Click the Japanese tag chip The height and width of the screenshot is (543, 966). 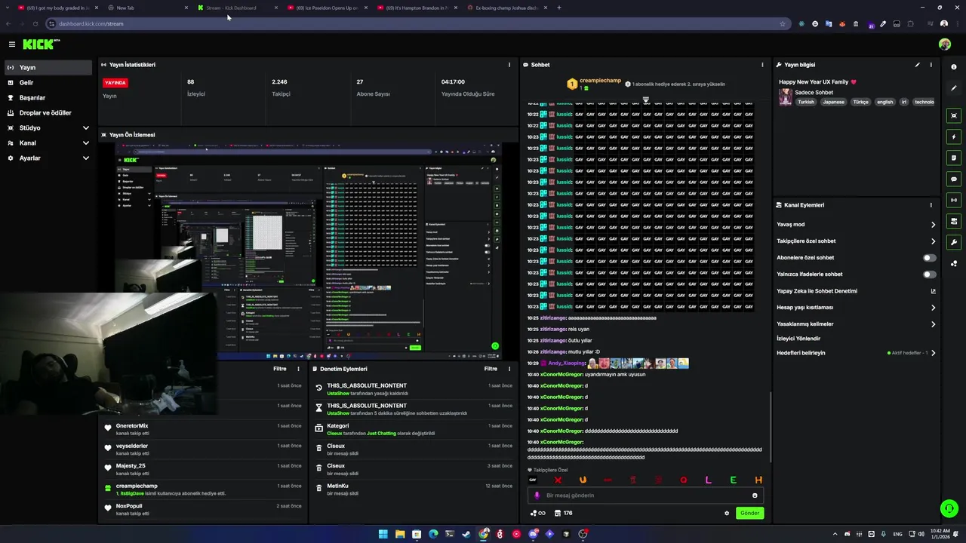[833, 102]
